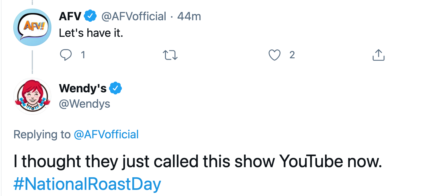426x196 pixels.
Task: Open the @AFVofficial handle beside AFV name
Action: 134,16
